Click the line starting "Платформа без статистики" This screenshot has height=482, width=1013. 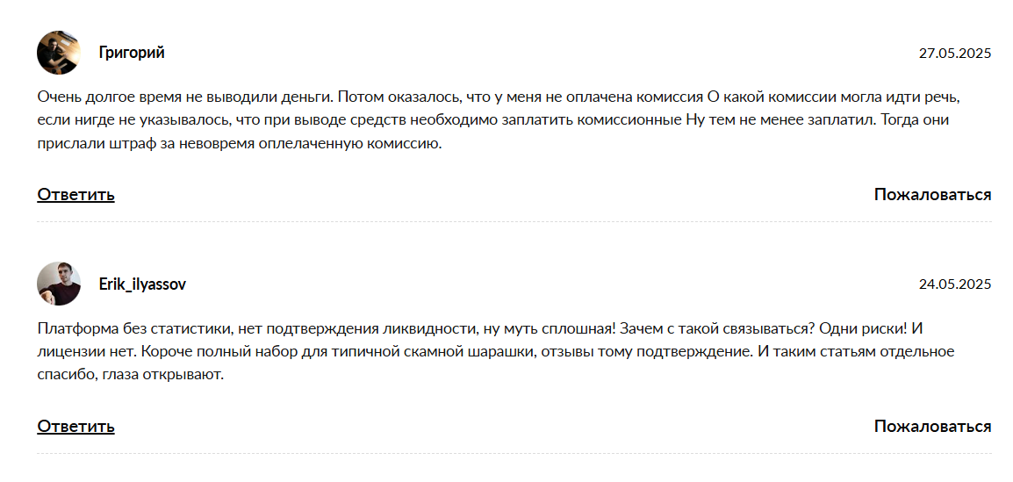(481, 329)
